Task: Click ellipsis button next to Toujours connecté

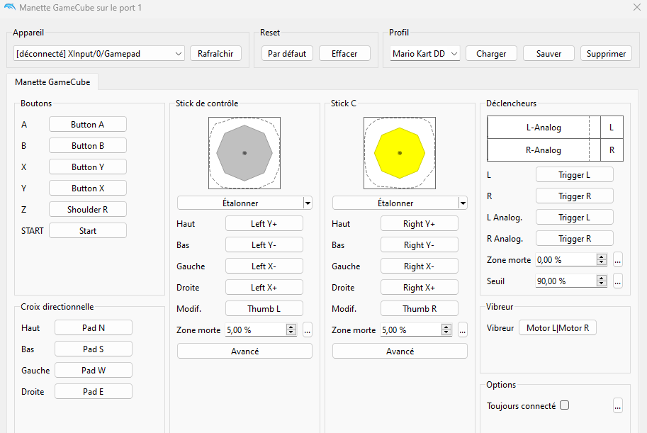Action: pos(617,406)
